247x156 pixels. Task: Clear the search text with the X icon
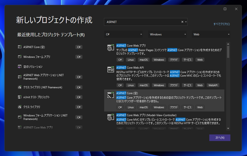[x=182, y=22]
